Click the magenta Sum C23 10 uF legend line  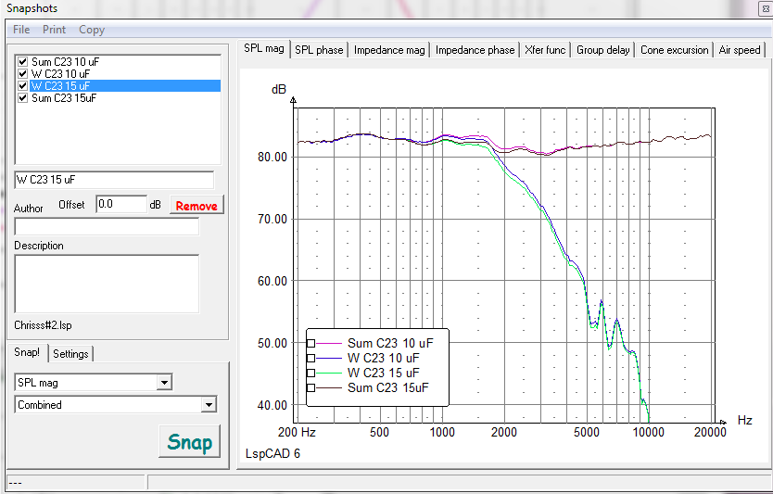click(x=328, y=343)
